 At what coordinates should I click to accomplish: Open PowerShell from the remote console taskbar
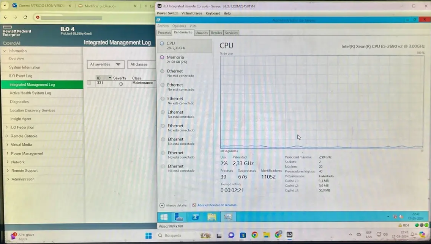196,217
